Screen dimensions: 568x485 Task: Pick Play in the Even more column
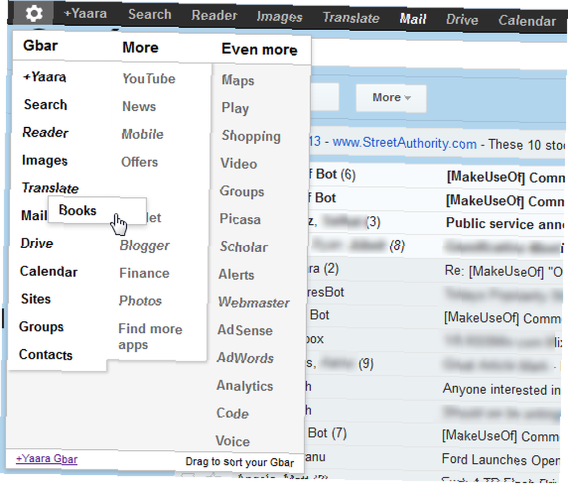pos(235,108)
